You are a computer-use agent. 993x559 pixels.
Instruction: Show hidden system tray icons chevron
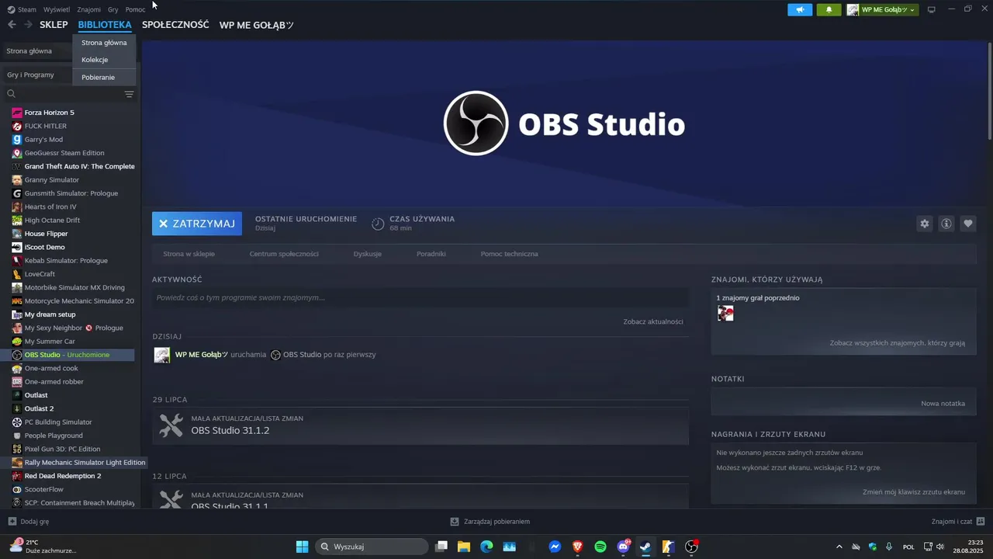click(839, 547)
